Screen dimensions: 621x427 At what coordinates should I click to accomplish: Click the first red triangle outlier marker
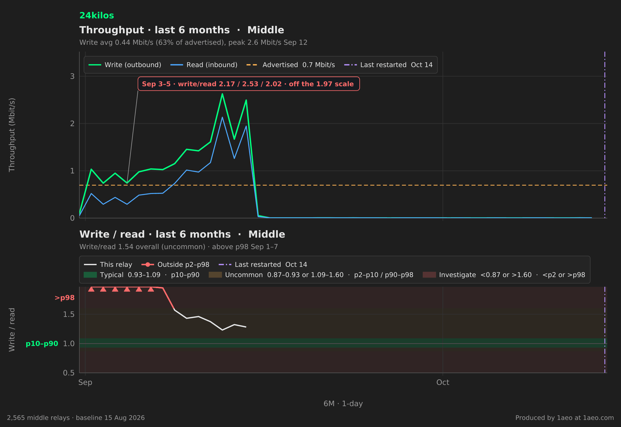tap(91, 289)
